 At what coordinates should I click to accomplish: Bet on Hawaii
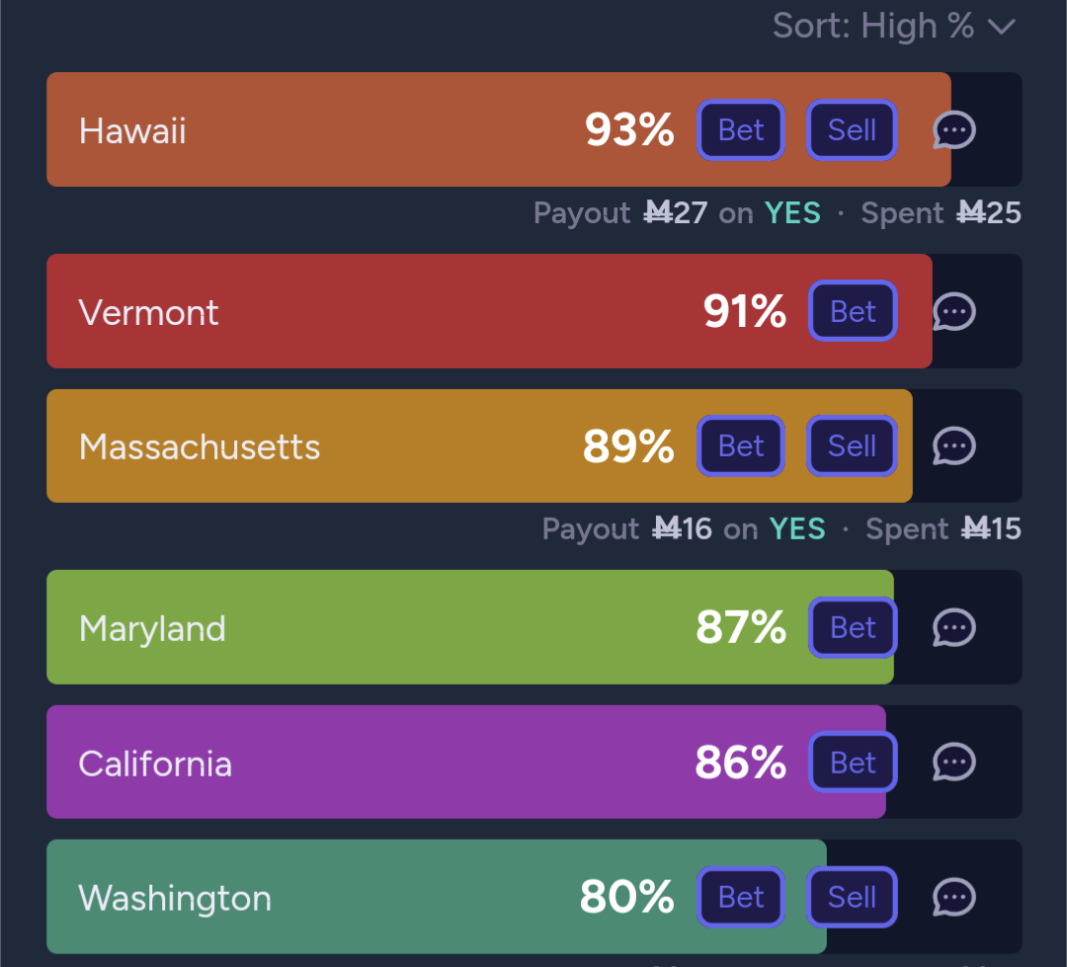741,130
